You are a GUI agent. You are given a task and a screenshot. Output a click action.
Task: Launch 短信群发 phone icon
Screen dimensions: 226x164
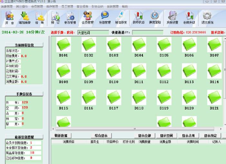(x=121, y=18)
